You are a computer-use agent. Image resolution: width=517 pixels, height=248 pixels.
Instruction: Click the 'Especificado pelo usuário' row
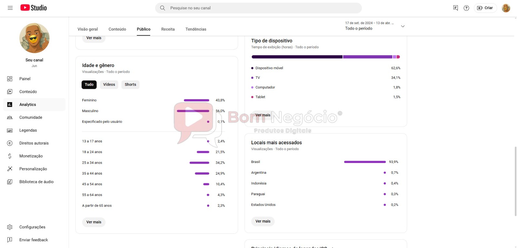click(x=153, y=122)
